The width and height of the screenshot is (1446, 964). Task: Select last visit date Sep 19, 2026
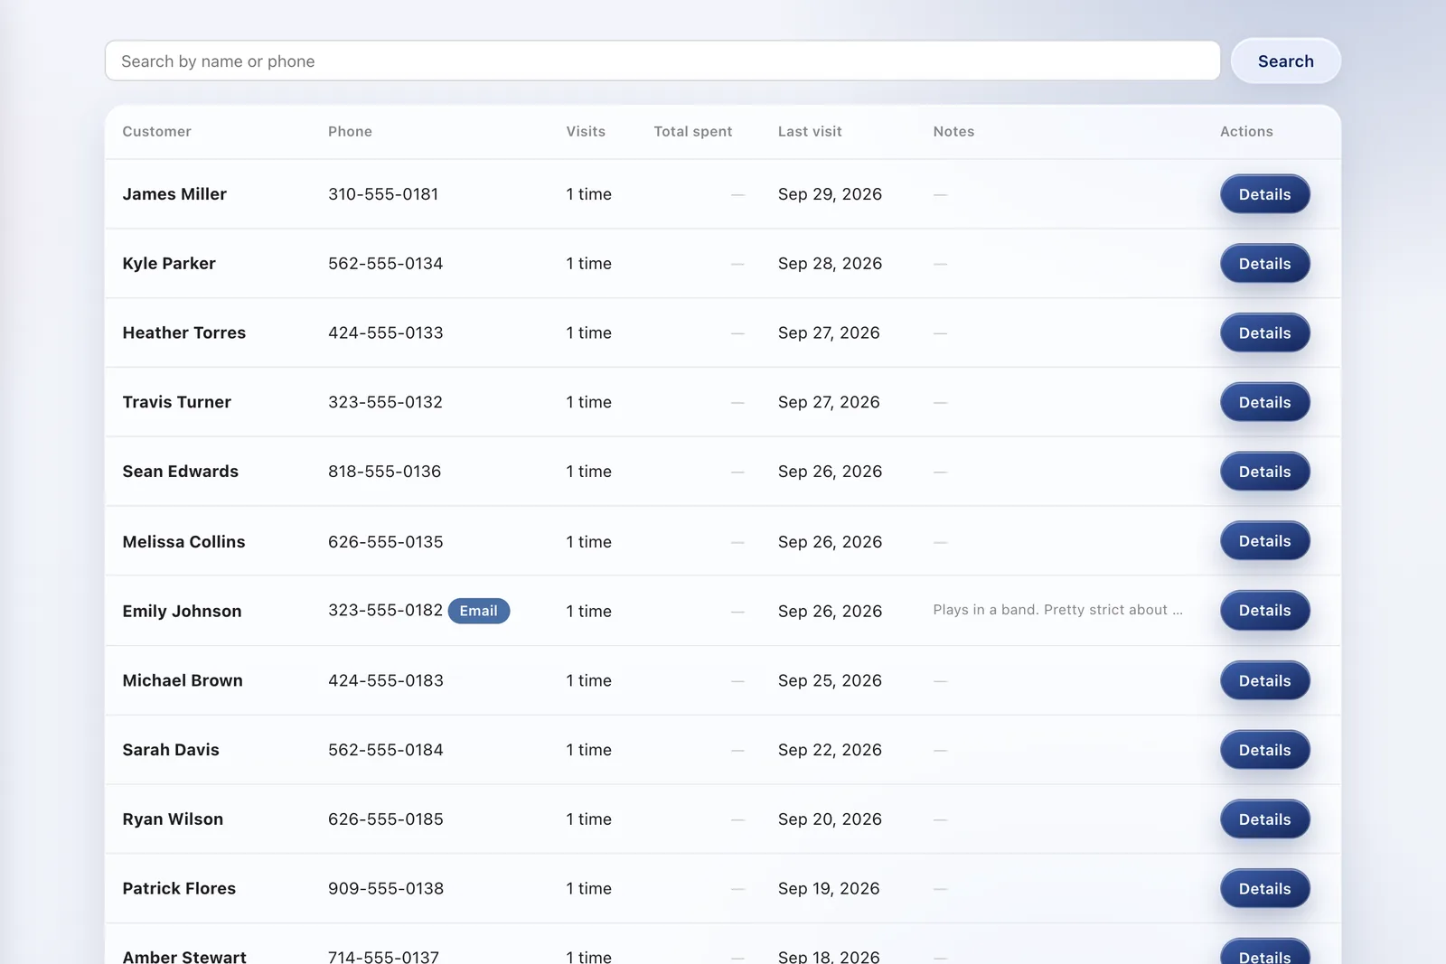[x=829, y=889]
